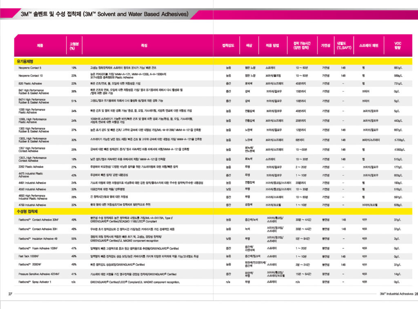Select 'Fastbond Spray Activator 1'
This screenshot has height=309, width=418.
(35, 282)
